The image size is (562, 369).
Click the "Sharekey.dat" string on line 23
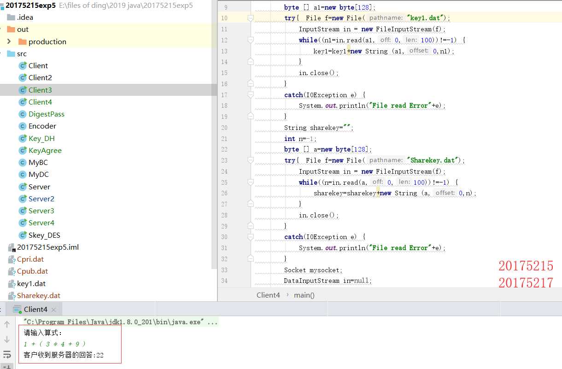point(433,160)
